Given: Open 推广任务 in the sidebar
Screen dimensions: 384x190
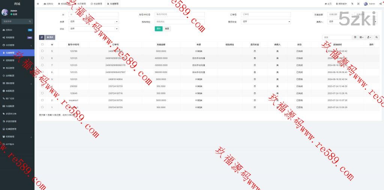Looking at the screenshot, I should 17,98.
